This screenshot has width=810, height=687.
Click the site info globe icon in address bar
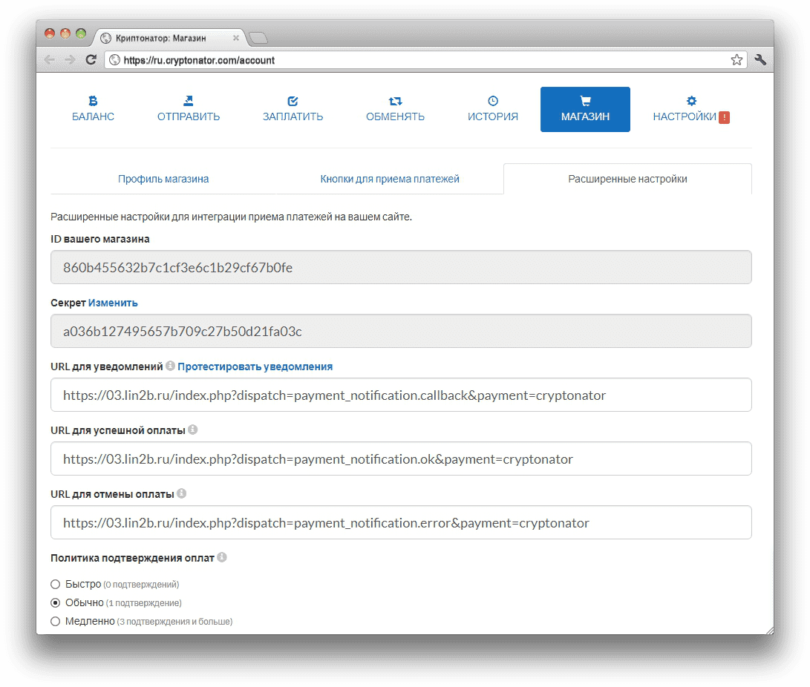(114, 60)
